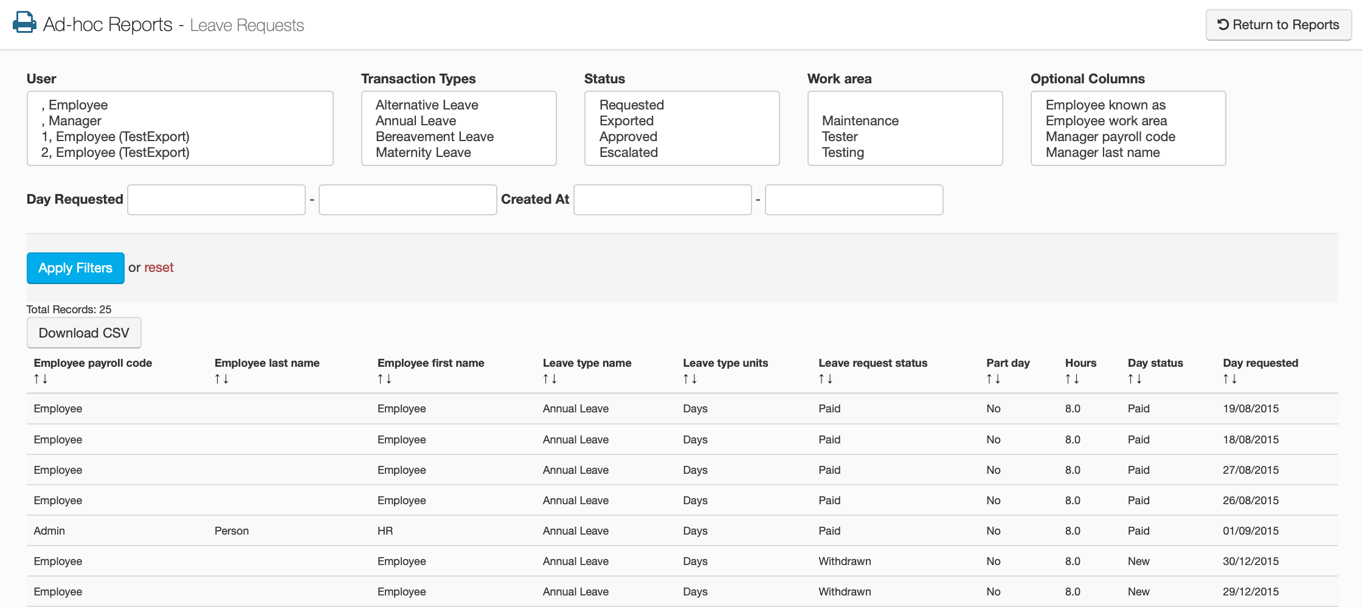
Task: Select '1, Employee (TestExport)' user
Action: point(116,137)
